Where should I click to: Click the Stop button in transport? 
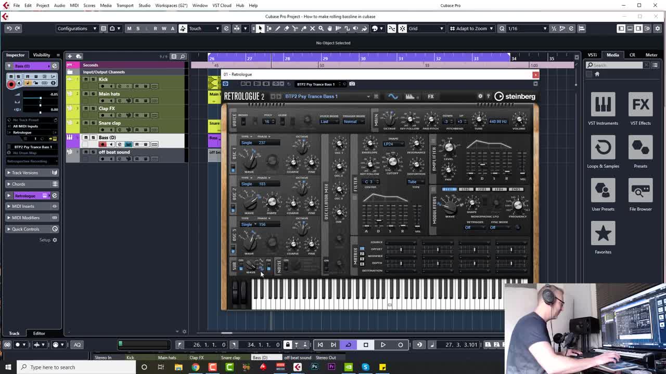tap(366, 345)
